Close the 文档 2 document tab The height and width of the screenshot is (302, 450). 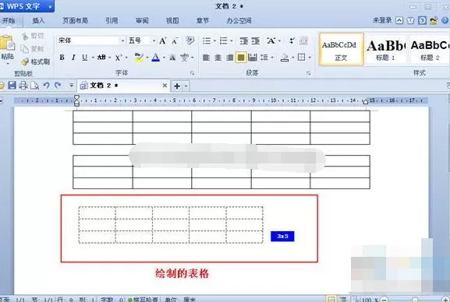[x=165, y=86]
